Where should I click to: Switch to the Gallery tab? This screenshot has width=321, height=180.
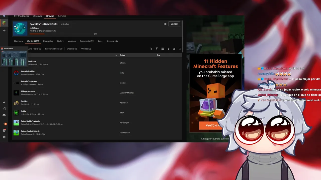click(60, 41)
